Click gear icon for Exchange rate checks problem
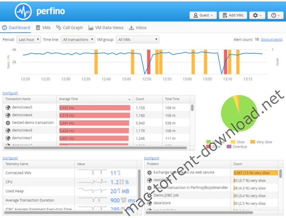This screenshot has width=286, height=218. [150, 173]
